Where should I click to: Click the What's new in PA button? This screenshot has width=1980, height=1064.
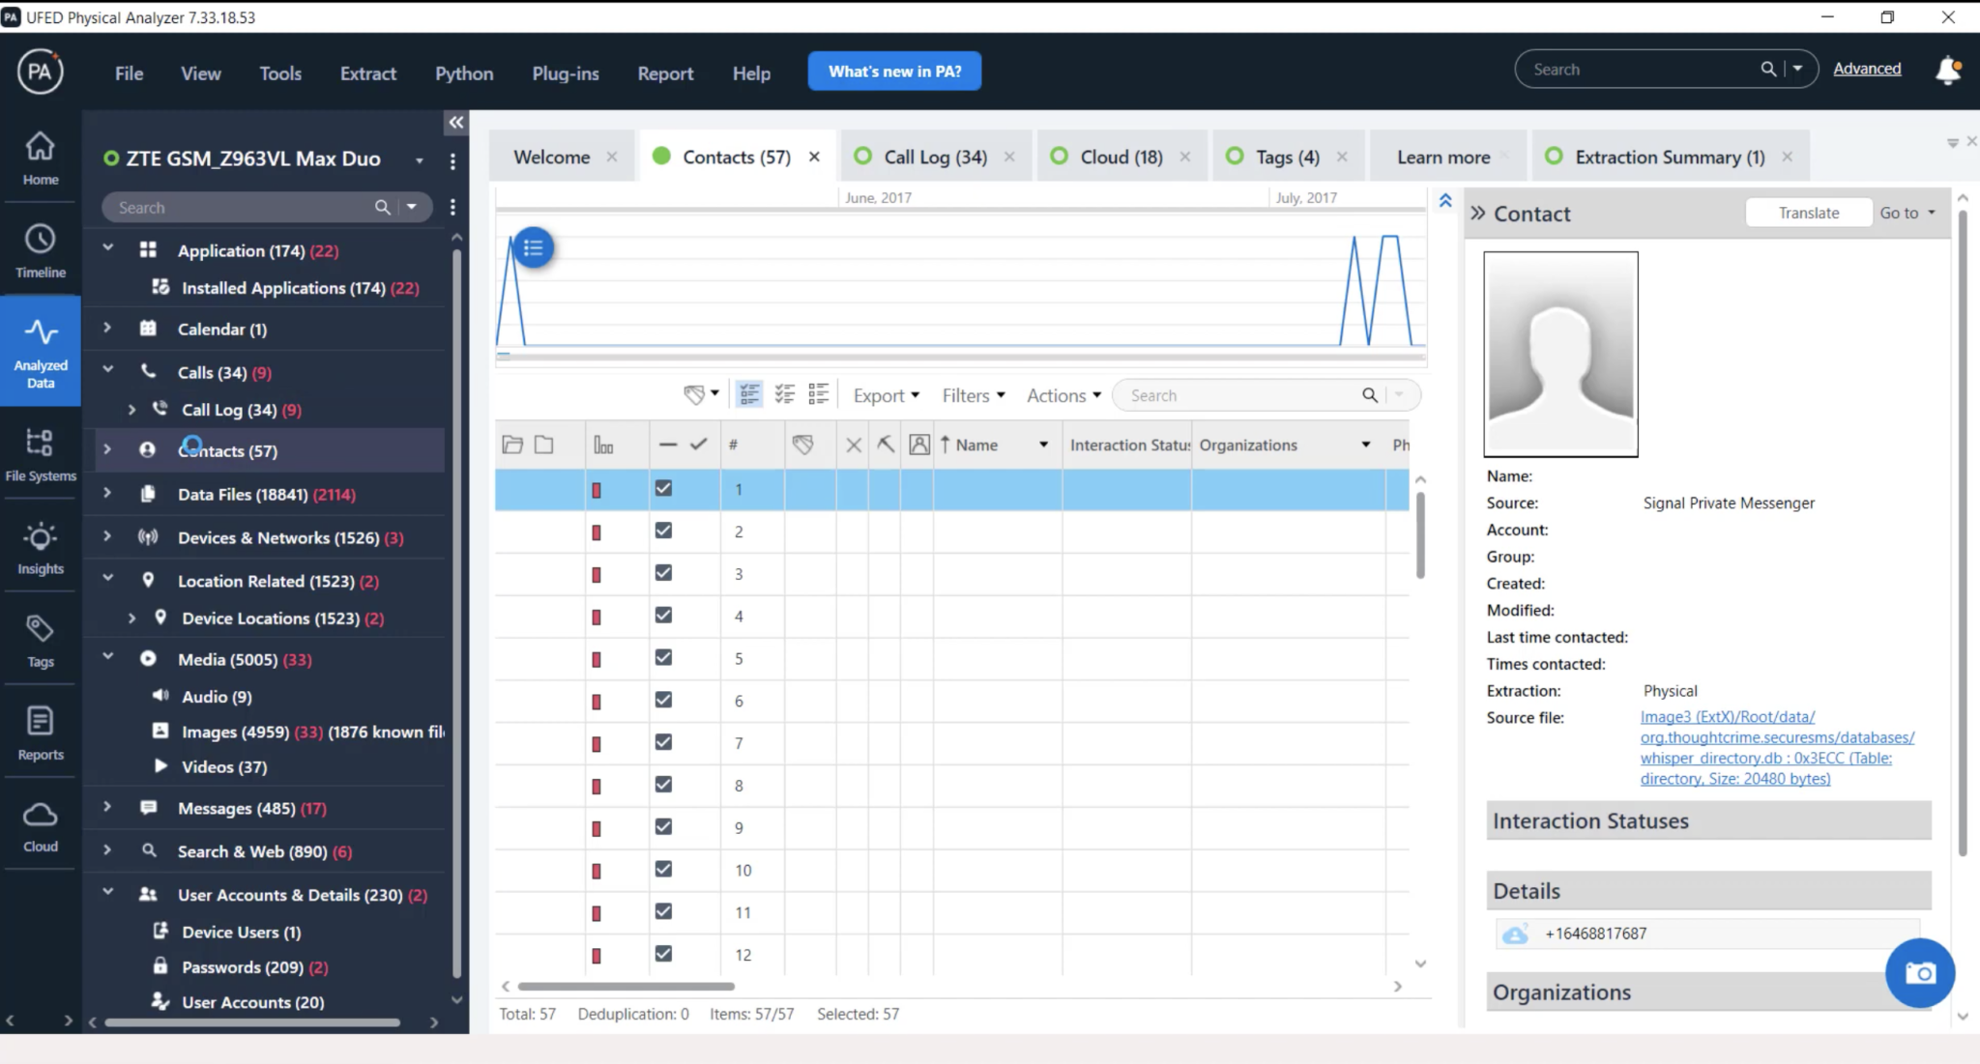[892, 71]
